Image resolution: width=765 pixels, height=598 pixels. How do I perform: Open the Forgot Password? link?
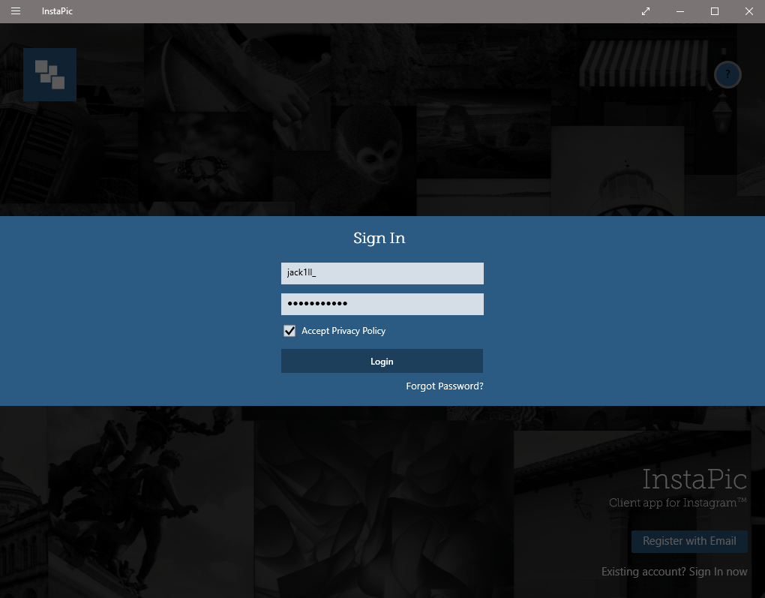445,386
